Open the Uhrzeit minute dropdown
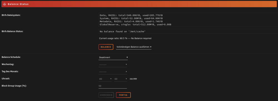Image resolution: width=278 pixels, height=101 pixels. click(121, 79)
